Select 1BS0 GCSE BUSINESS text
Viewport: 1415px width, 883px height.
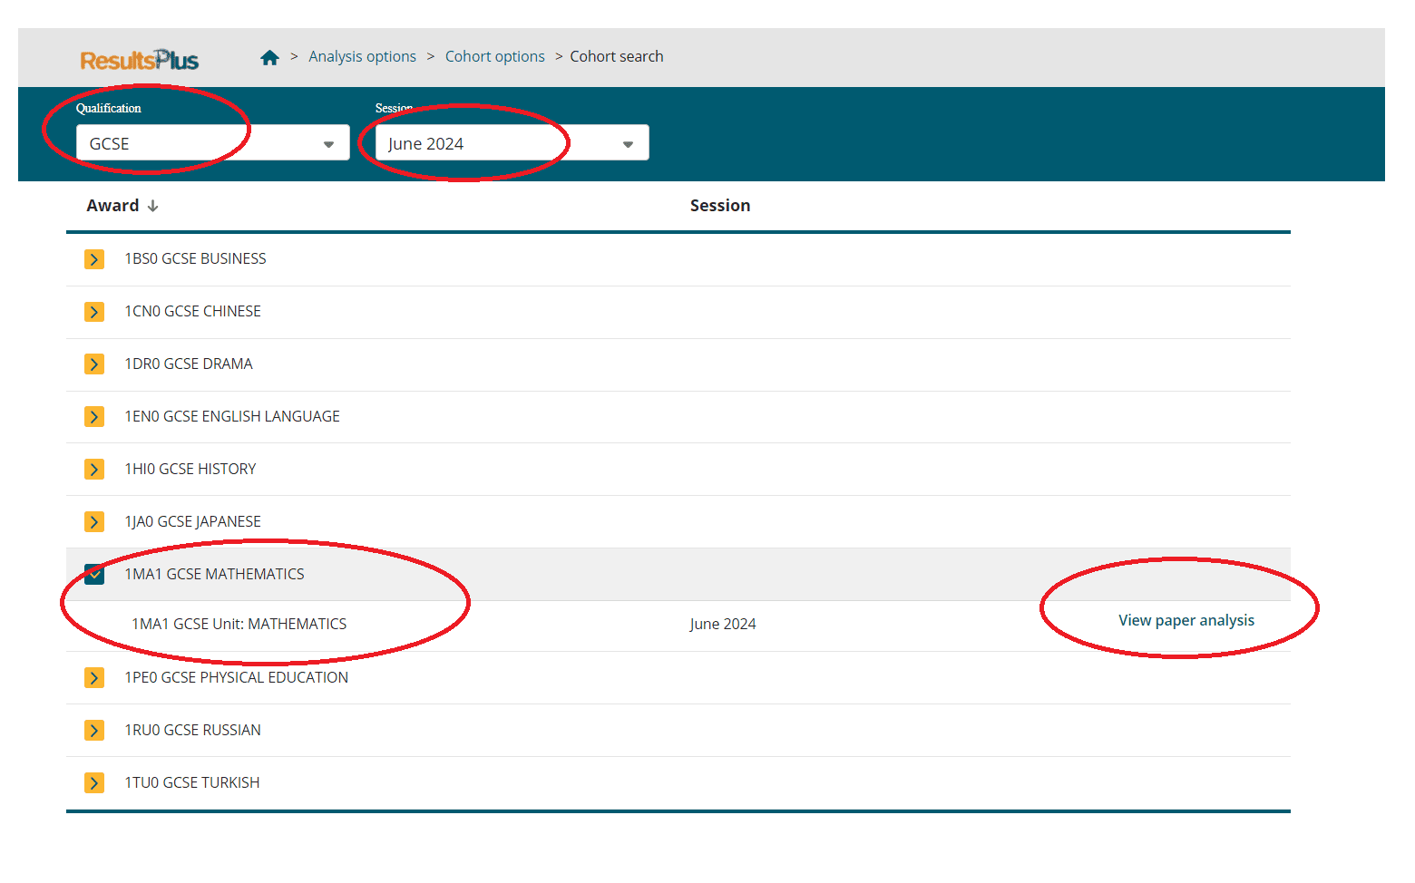[x=196, y=259]
